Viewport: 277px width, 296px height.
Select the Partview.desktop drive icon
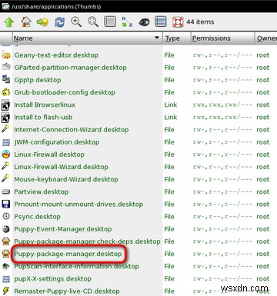click(x=6, y=191)
